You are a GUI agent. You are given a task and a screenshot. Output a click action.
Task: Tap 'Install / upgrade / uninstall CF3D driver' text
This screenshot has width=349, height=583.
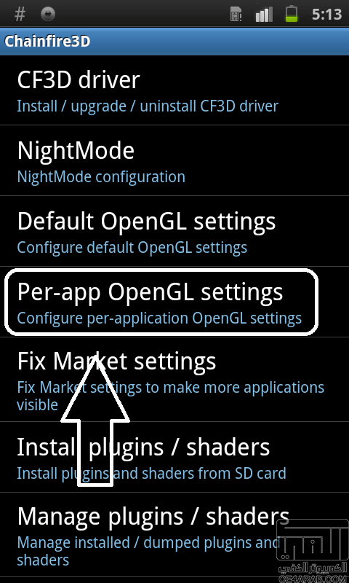148,106
